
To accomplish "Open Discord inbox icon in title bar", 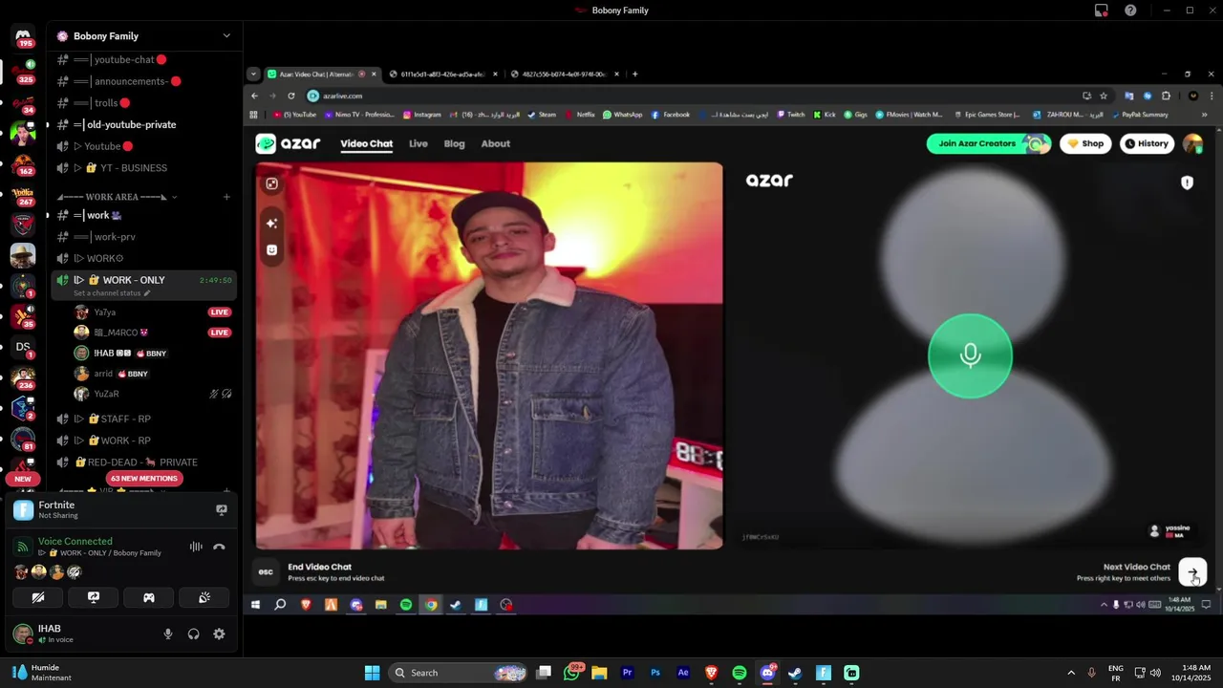I will [1102, 11].
